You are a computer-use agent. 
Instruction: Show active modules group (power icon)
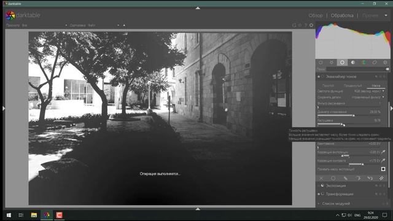click(x=321, y=63)
